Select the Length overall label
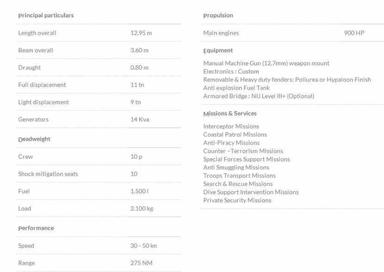This screenshot has height=272, width=384. click(x=37, y=33)
